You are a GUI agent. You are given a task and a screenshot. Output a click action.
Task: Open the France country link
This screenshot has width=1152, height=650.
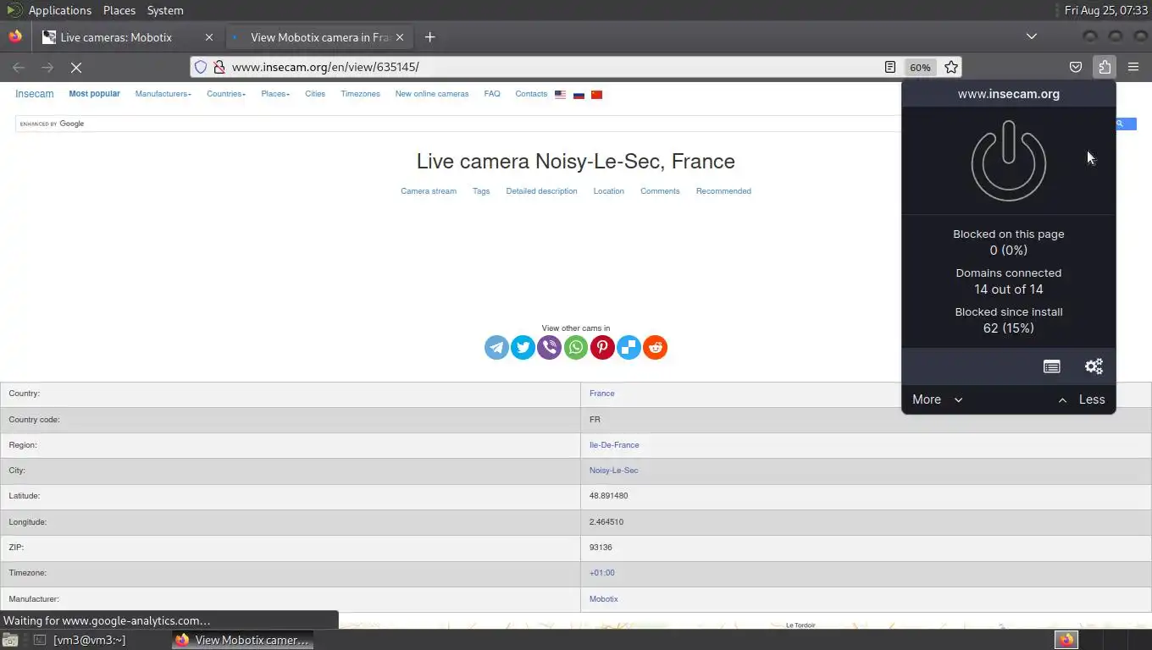pos(601,394)
